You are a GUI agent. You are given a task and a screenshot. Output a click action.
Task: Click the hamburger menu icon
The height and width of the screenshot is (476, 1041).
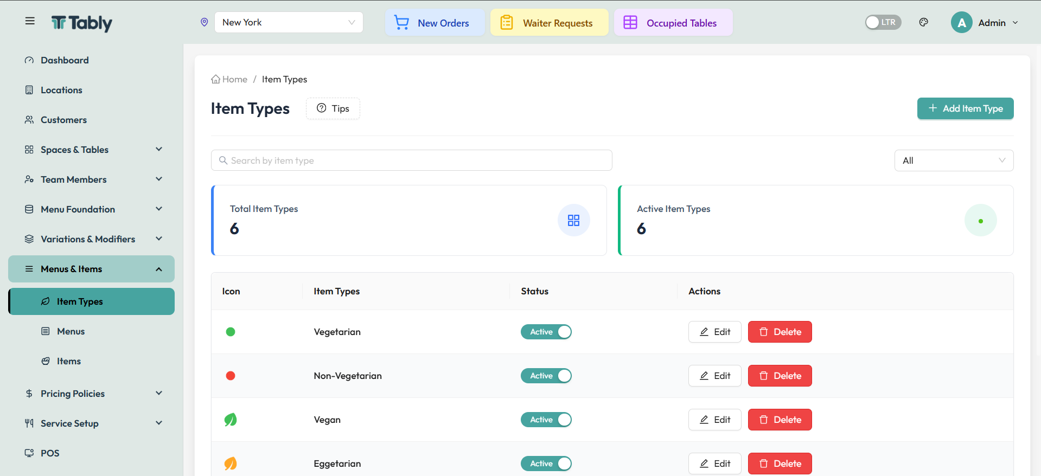coord(30,21)
